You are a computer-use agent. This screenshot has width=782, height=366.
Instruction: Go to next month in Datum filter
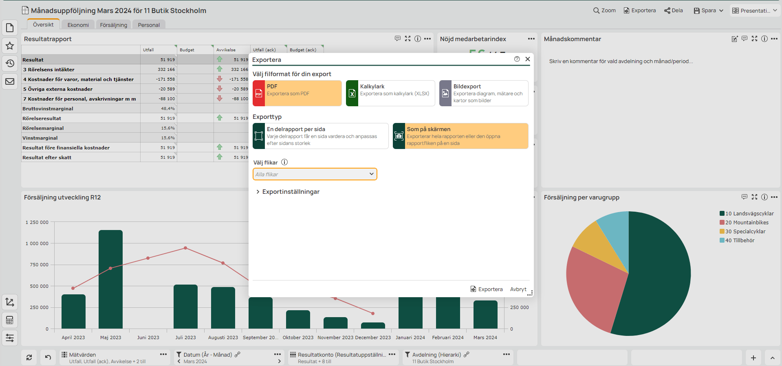(x=279, y=361)
